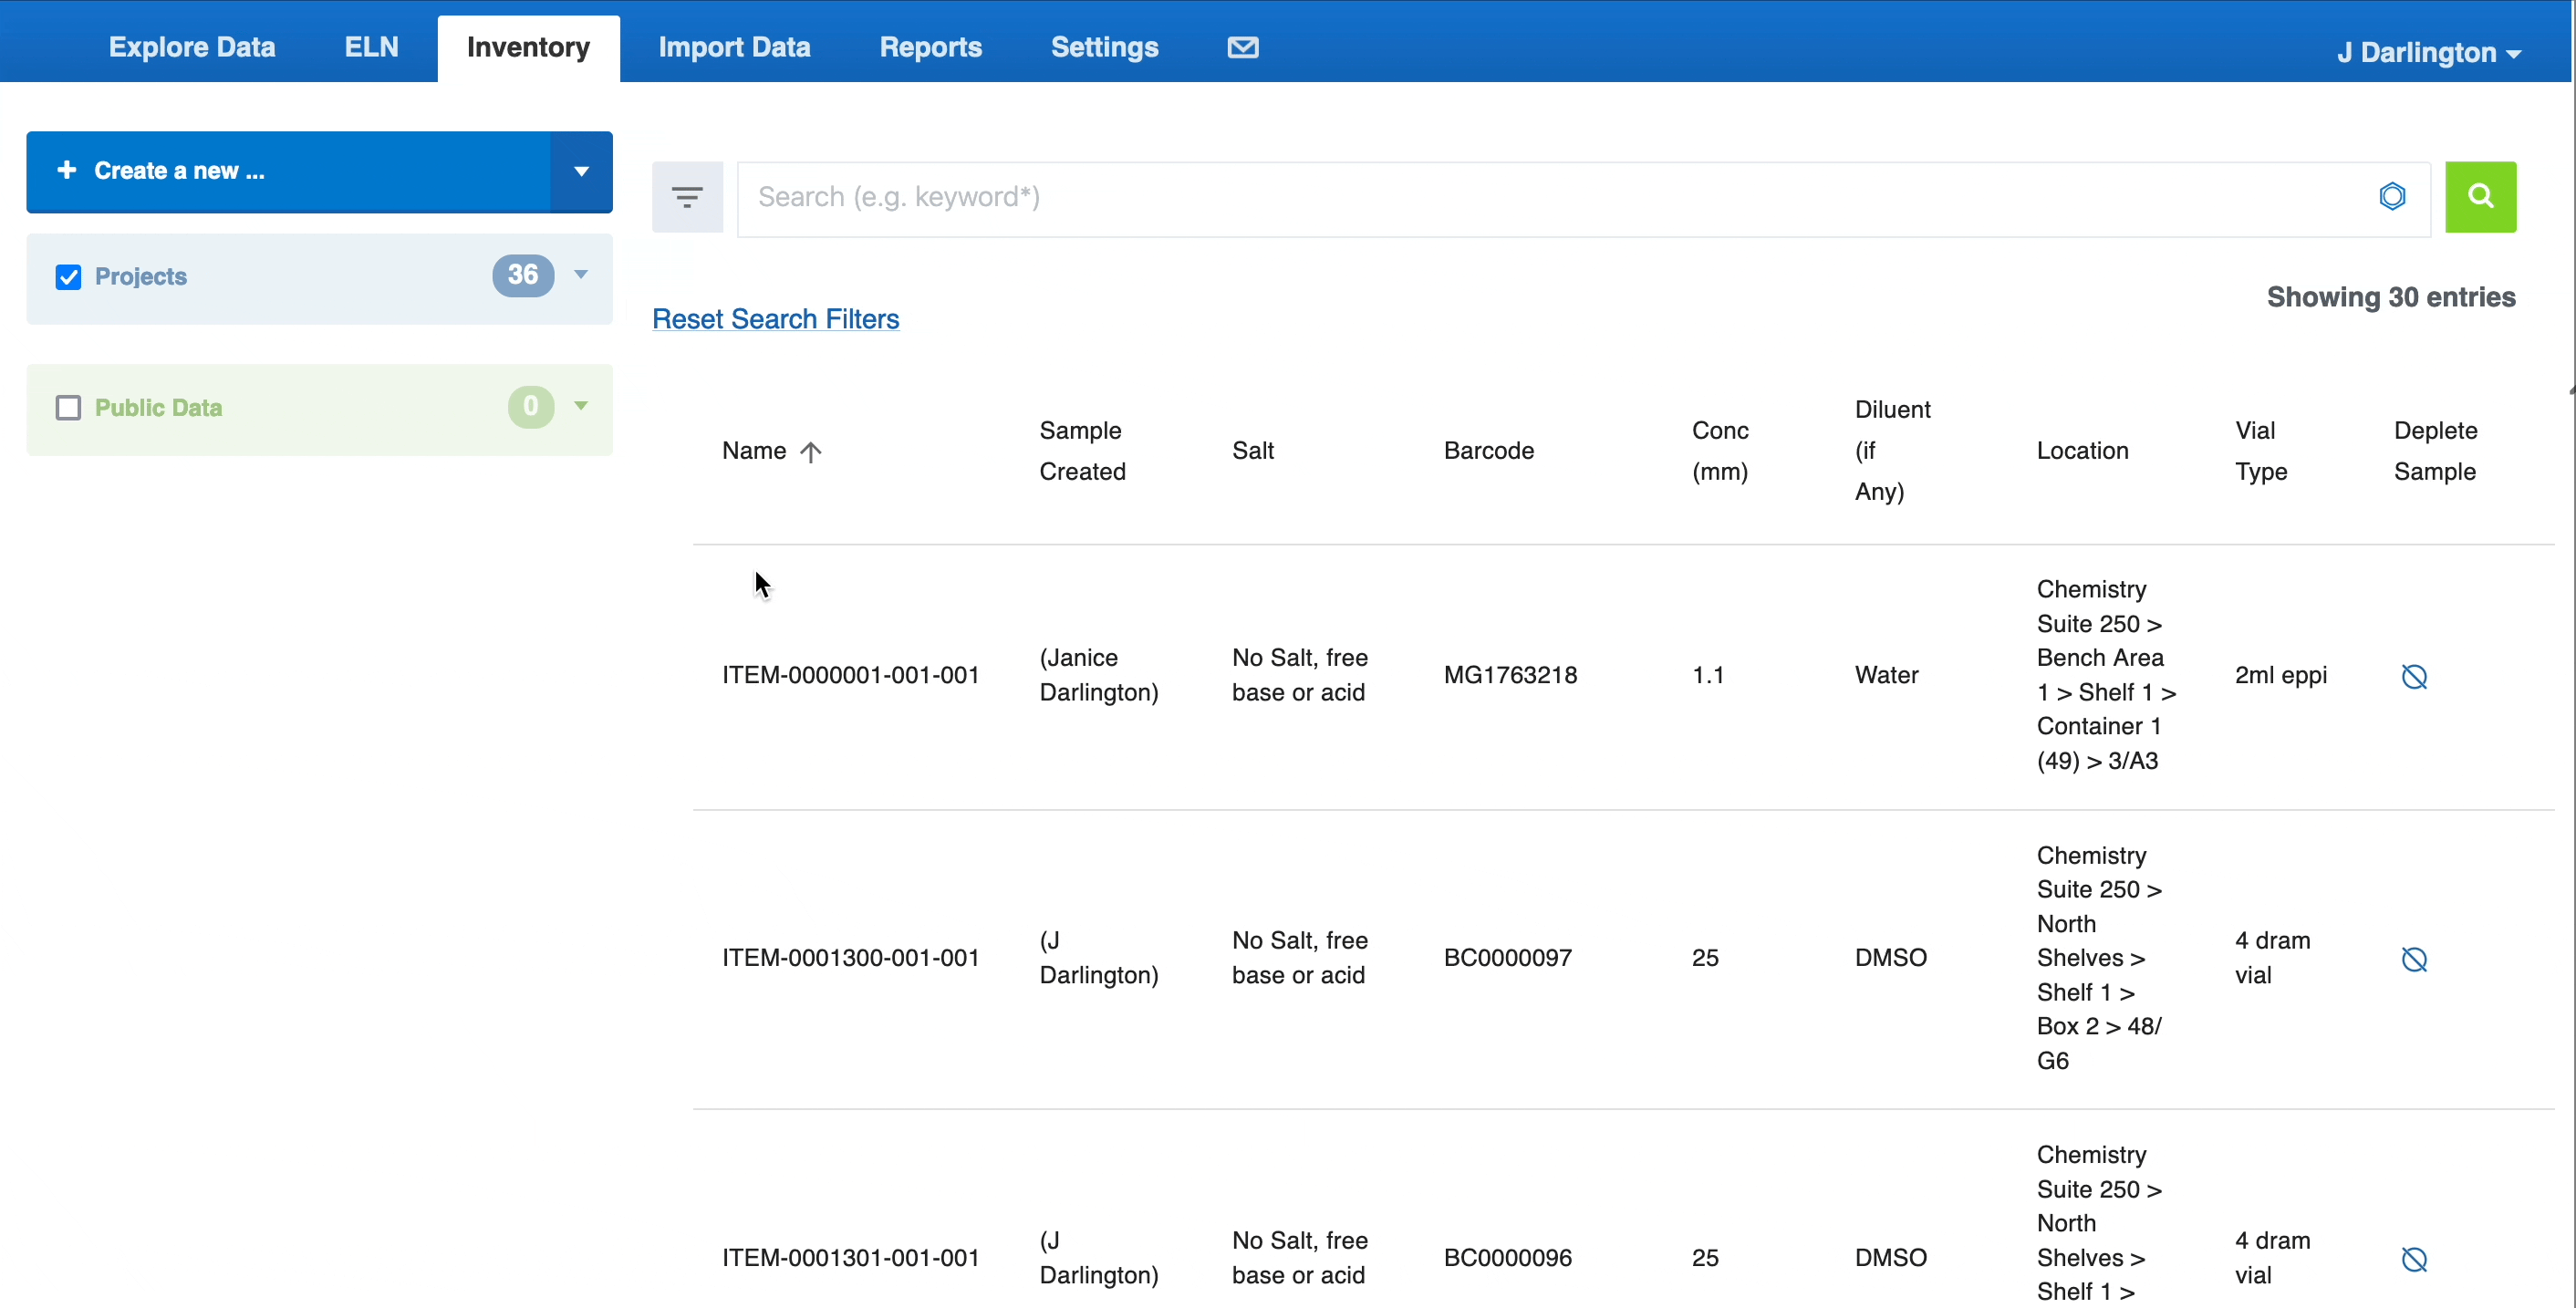Click location ending Box 2 > 48/G6
This screenshot has width=2576, height=1308.
2099,958
